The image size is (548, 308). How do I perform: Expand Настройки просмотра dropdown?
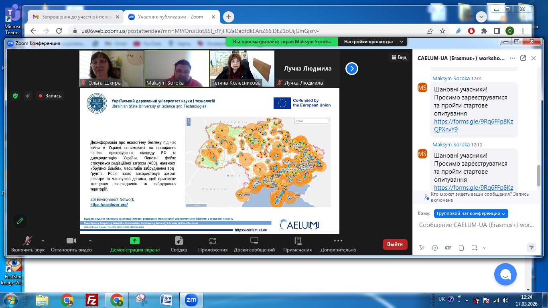[373, 42]
